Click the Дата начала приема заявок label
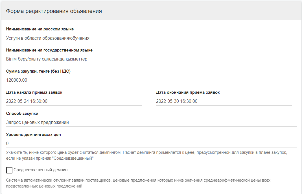Image resolution: width=302 pixels, height=194 pixels. 34,92
